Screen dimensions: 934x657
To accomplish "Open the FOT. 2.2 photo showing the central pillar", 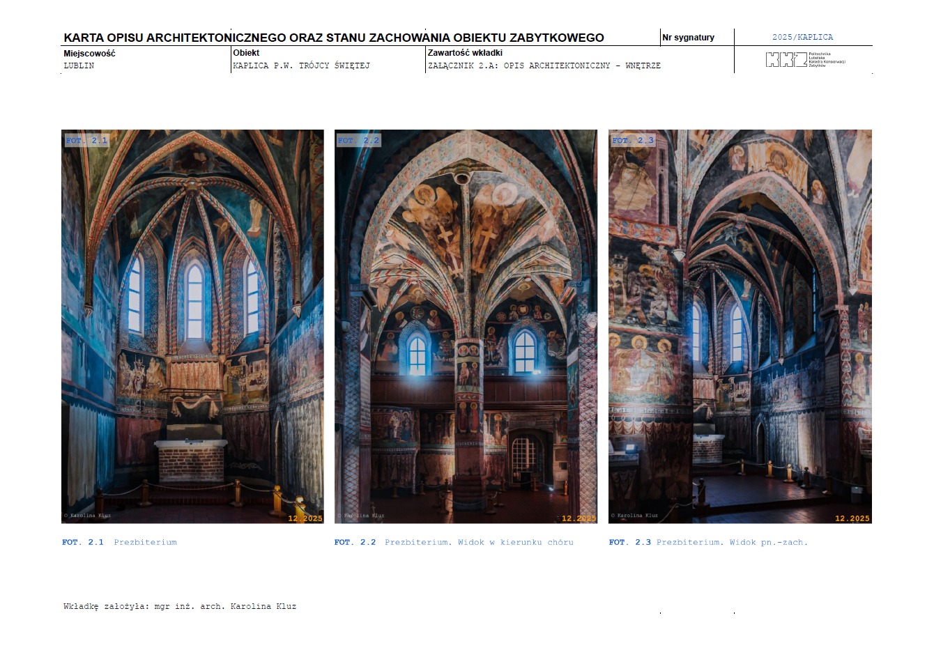I will pos(466,326).
